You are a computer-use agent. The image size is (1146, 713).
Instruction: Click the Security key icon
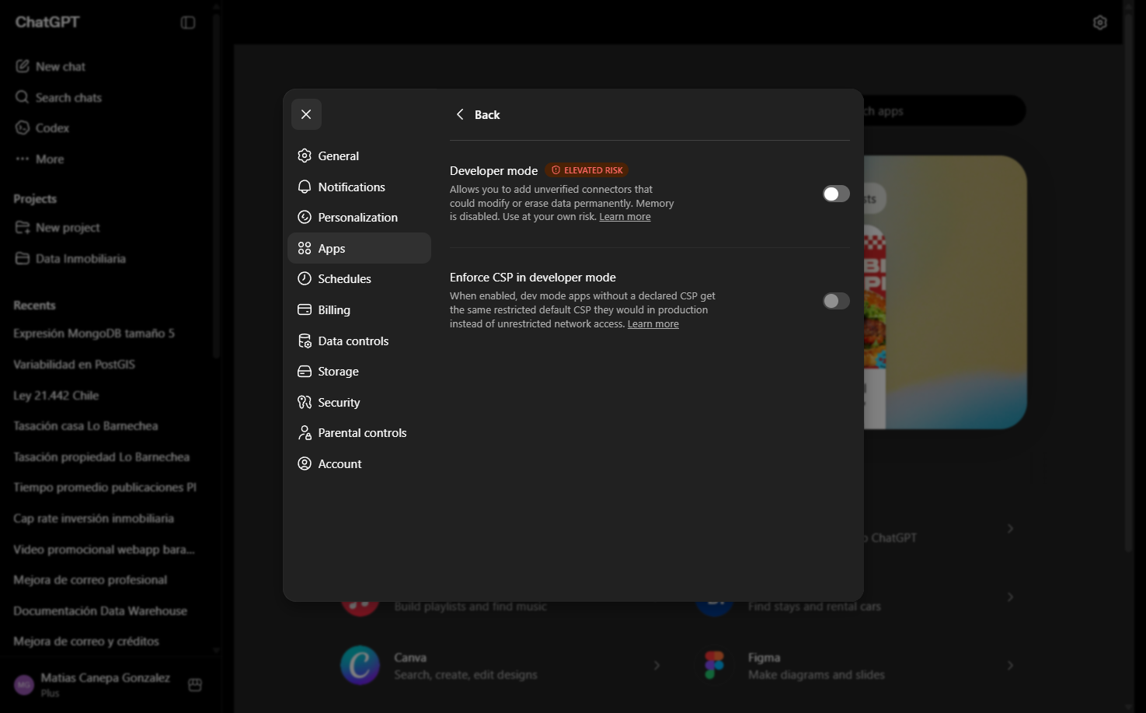[305, 403]
